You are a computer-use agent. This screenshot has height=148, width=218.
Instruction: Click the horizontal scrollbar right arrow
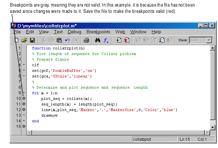[207, 133]
